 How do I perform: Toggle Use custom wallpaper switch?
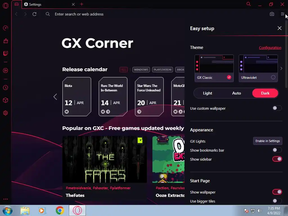(x=277, y=108)
